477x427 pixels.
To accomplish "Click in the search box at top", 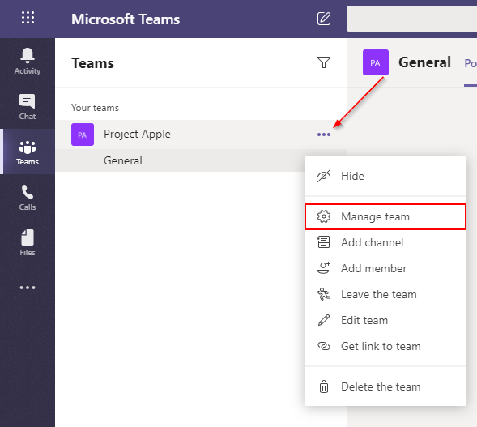I will click(411, 19).
